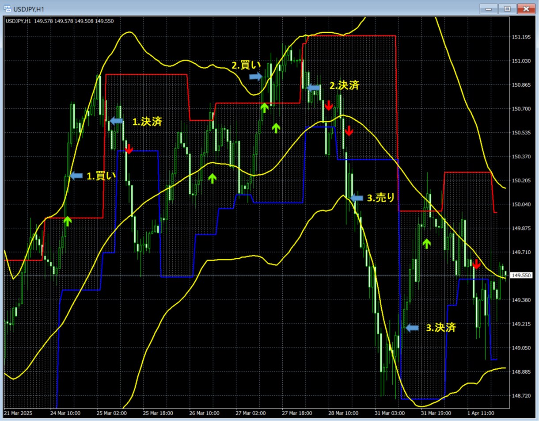Image resolution: width=539 pixels, height=421 pixels.
Task: Click the 149.875 price axis label
Action: pyautogui.click(x=521, y=228)
